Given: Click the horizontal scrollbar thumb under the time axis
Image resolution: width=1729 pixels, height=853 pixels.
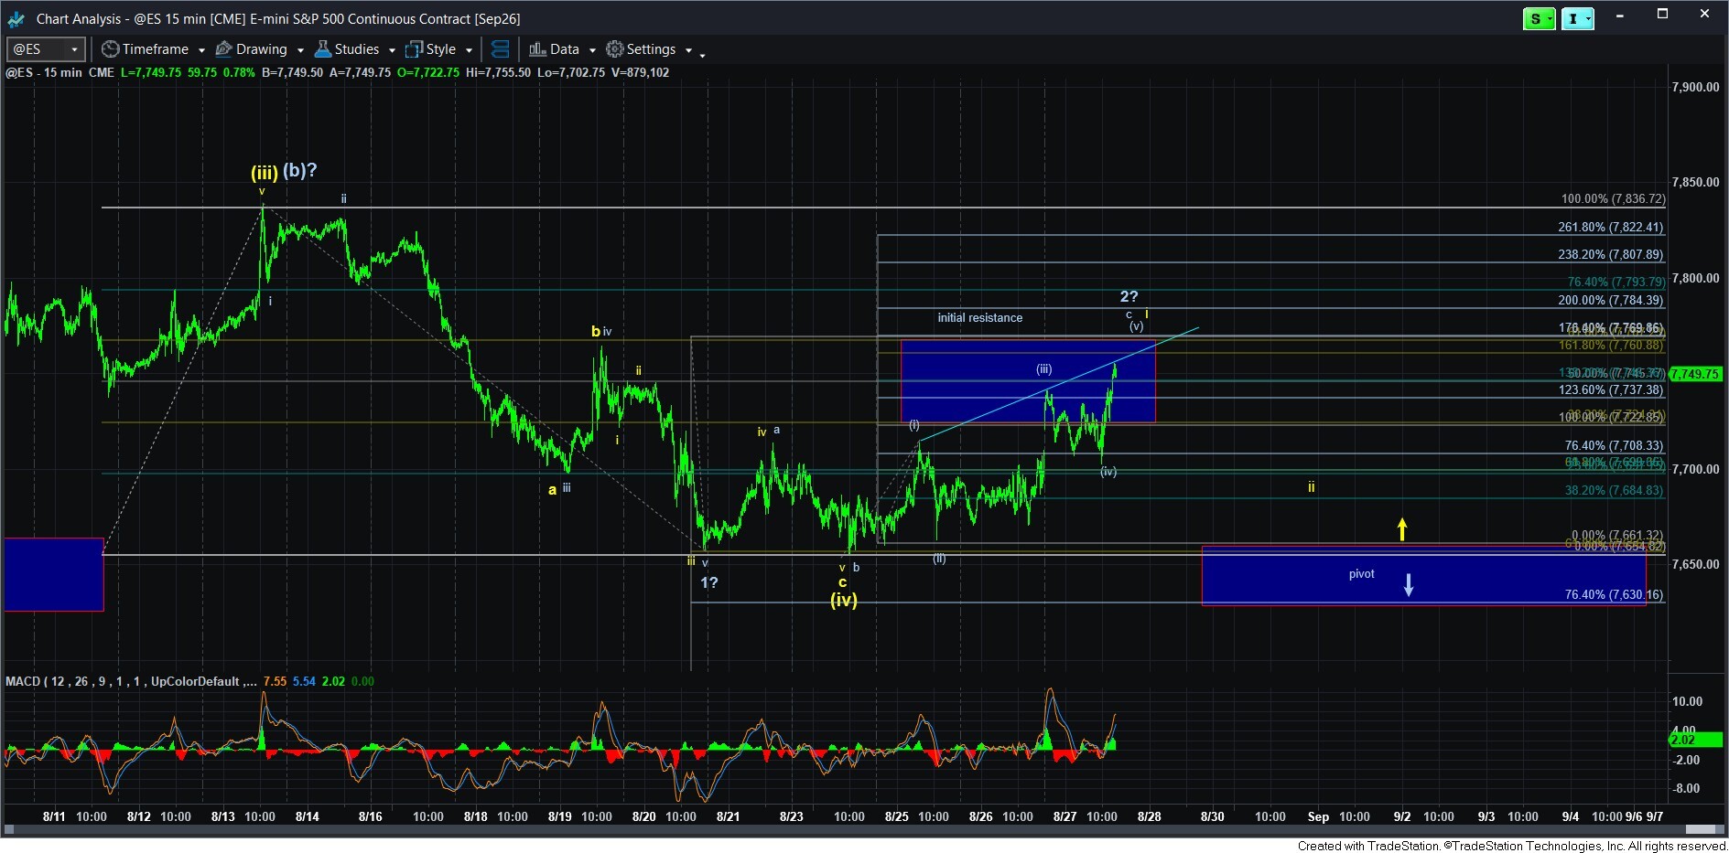Looking at the screenshot, I should (x=1700, y=829).
